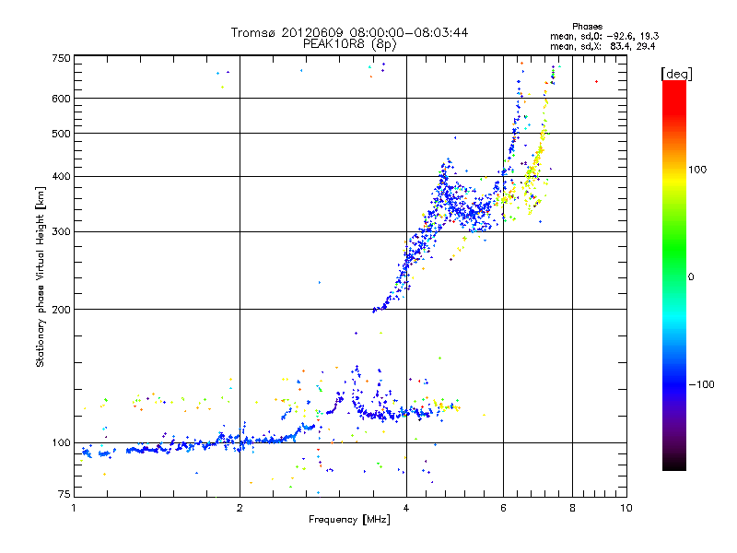Click the y-axis tick label '600'
The width and height of the screenshot is (737, 553).
click(62, 99)
